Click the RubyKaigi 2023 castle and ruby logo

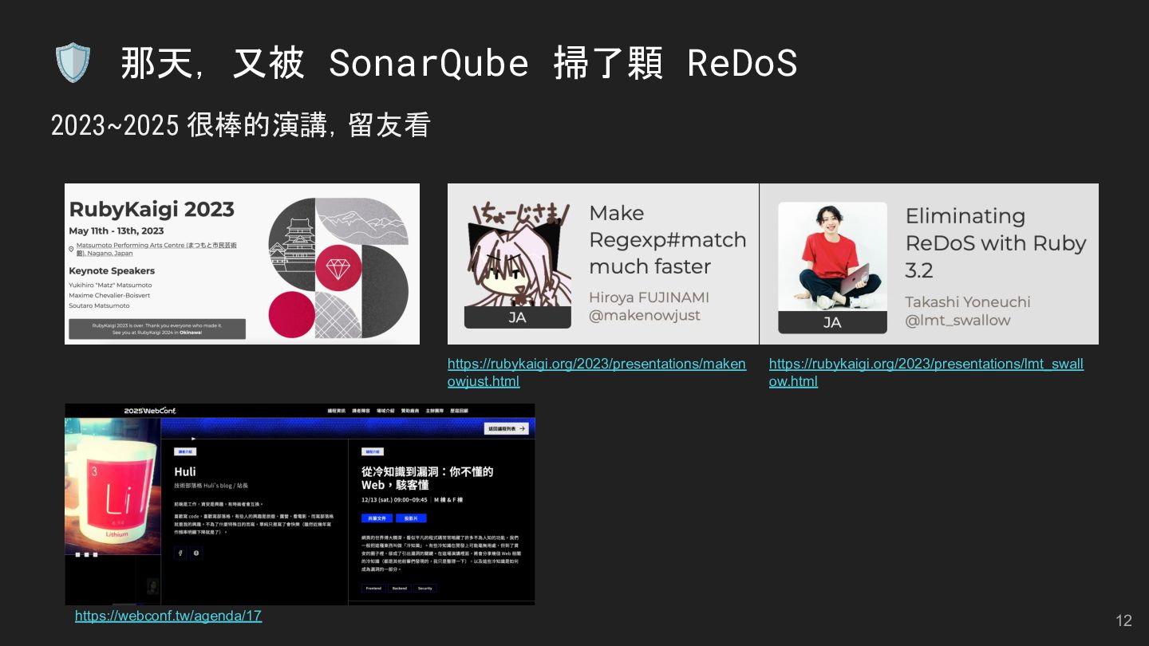338,268
